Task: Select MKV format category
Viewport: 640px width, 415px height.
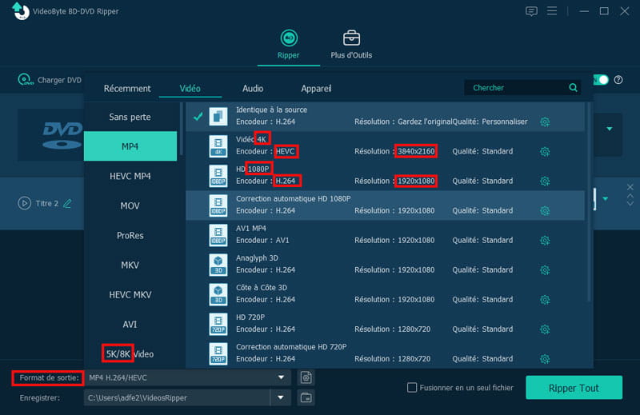Action: click(130, 265)
